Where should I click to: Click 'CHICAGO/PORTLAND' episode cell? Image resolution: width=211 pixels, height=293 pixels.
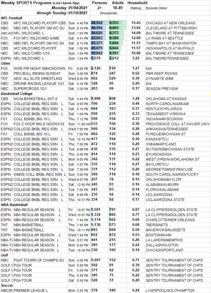point(164,250)
